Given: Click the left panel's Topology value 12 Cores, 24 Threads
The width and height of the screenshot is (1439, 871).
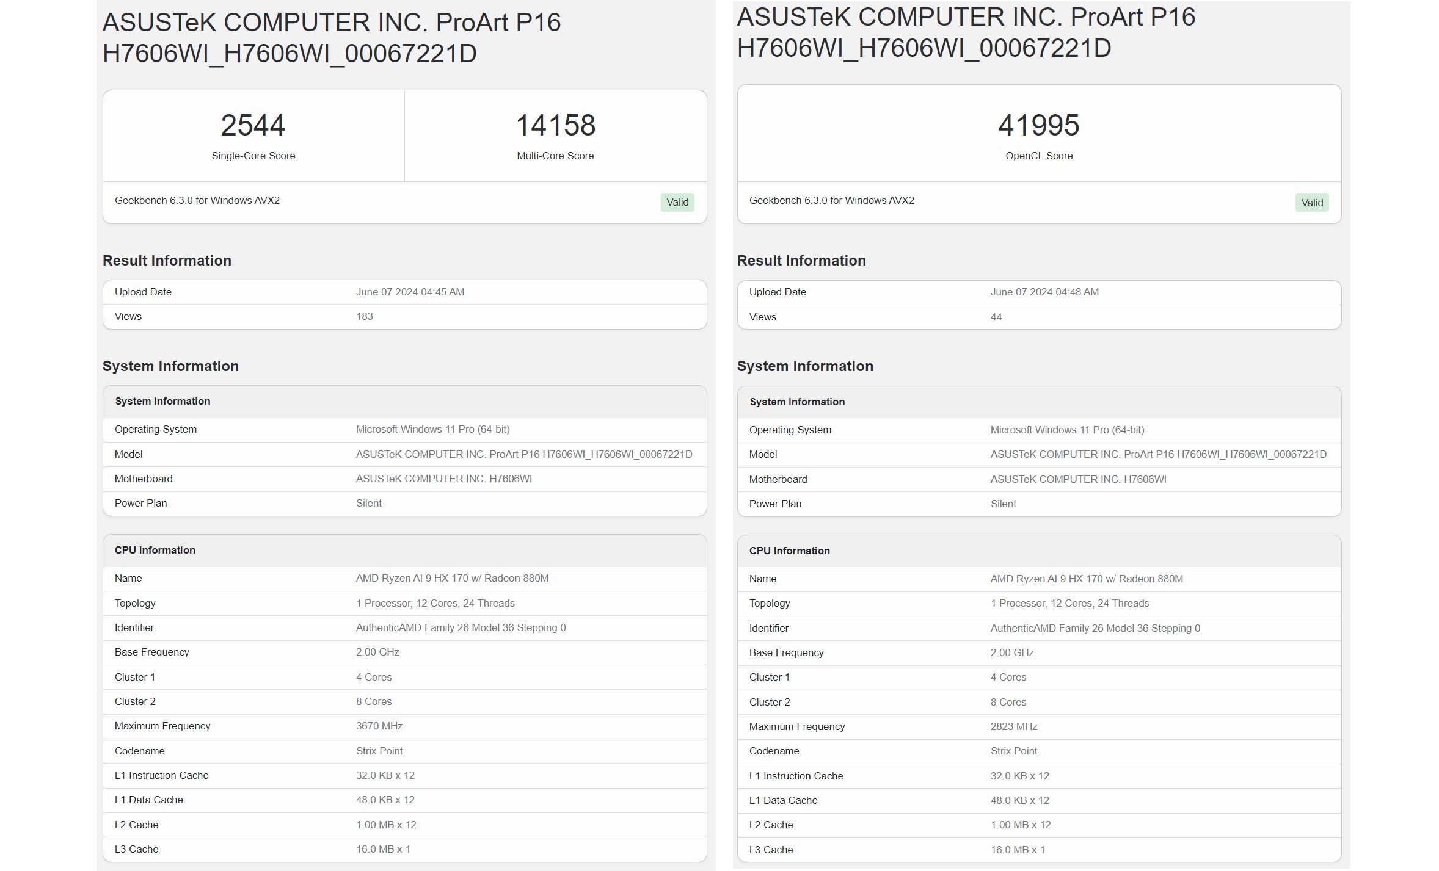Looking at the screenshot, I should coord(435,603).
